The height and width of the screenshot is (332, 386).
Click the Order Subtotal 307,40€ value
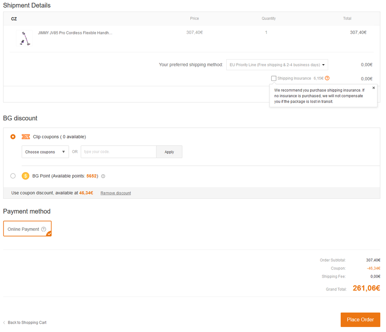373,260
